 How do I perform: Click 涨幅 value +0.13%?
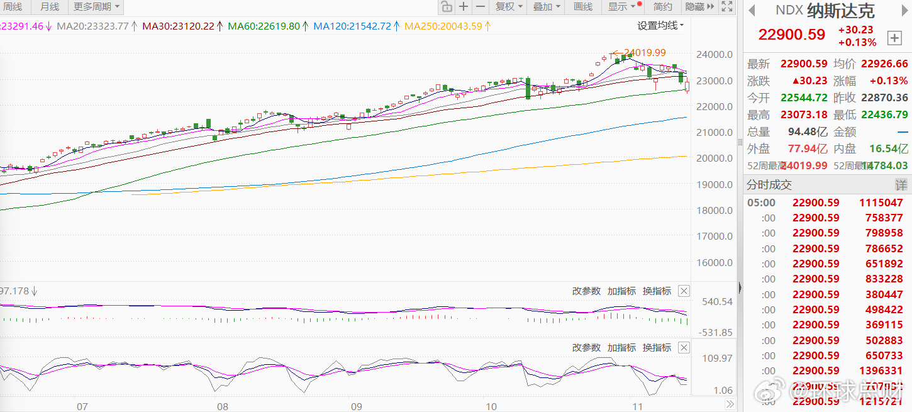tap(889, 81)
